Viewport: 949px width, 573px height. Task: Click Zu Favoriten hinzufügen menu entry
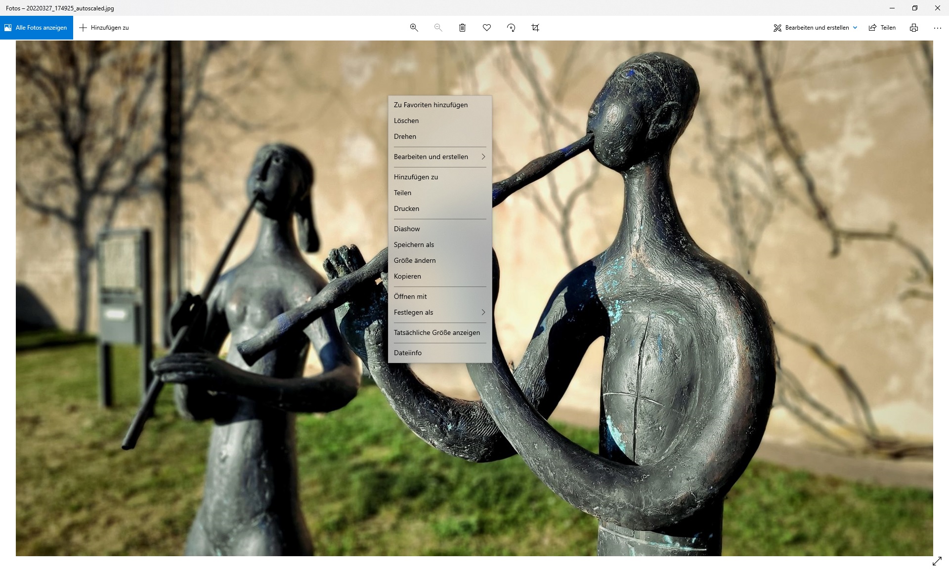click(x=431, y=105)
